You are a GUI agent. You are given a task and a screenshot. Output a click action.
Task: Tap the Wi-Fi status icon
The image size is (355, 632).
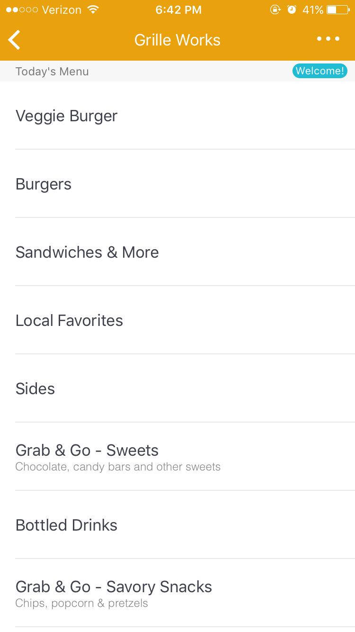(x=93, y=10)
